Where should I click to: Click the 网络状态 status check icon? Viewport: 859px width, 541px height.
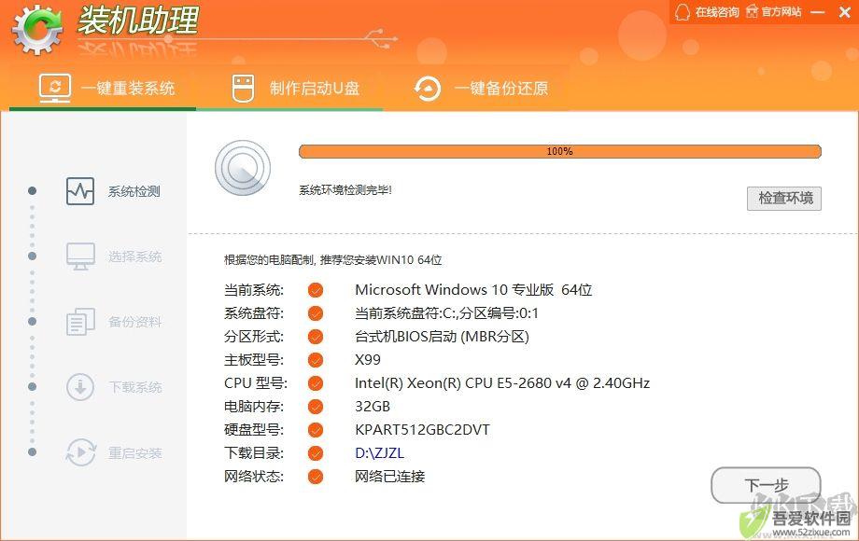click(316, 477)
